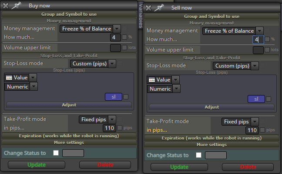The width and height of the screenshot is (282, 174).
Task: Check Change Status to checkbox in Sell now
Action: tap(199, 155)
